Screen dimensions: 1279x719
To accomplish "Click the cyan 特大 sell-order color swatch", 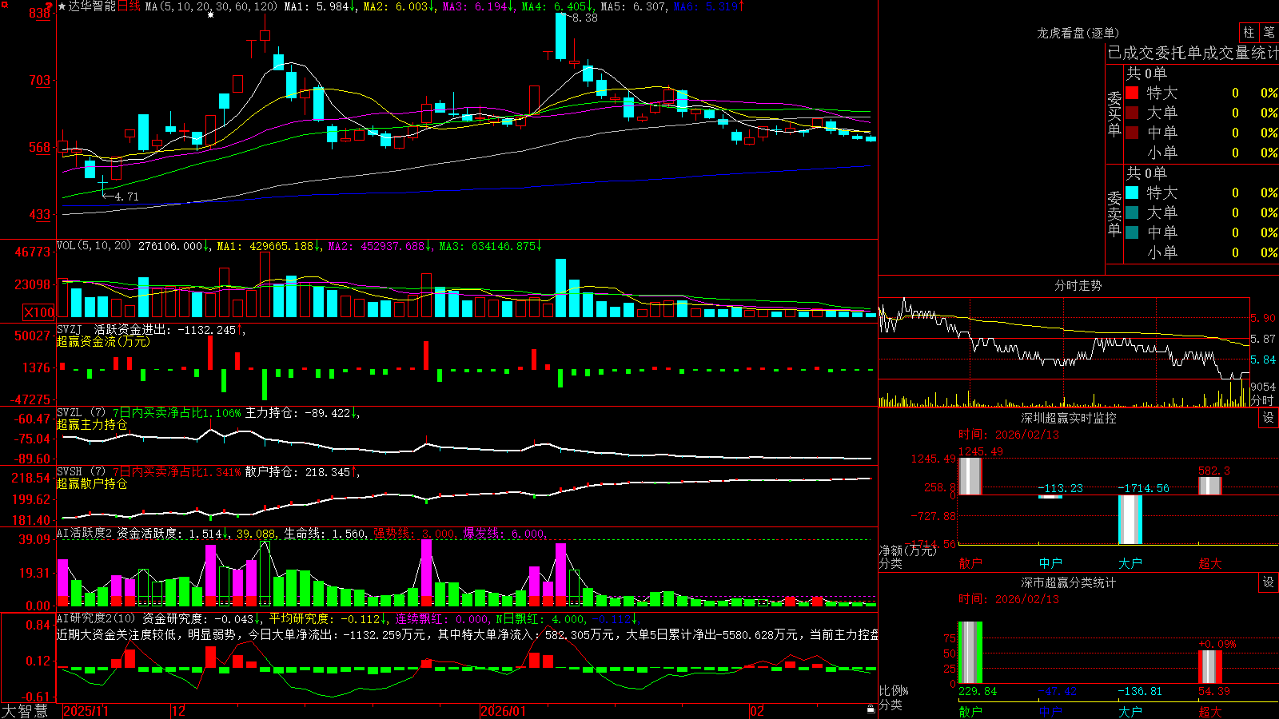I will 1132,193.
